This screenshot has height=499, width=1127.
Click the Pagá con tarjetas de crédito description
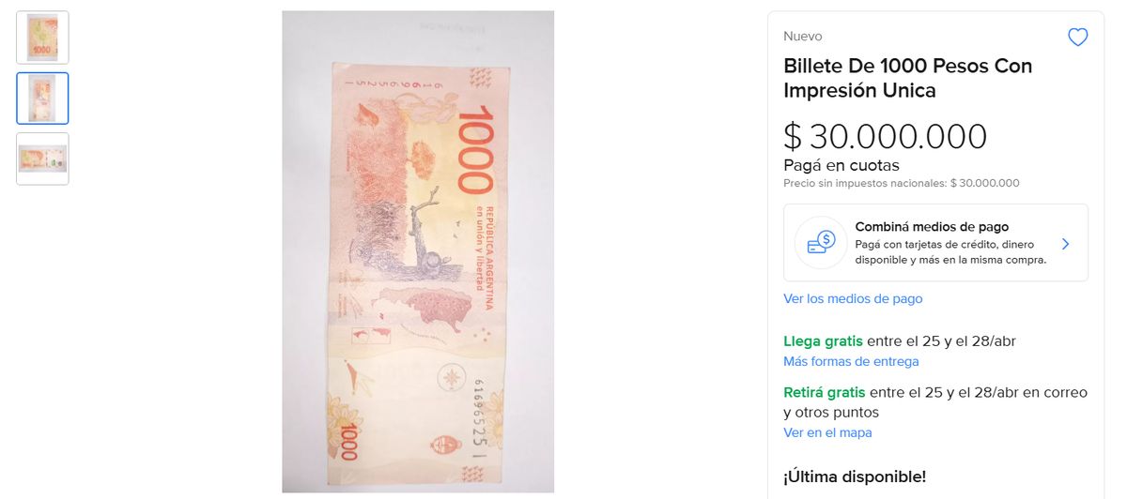coord(950,252)
